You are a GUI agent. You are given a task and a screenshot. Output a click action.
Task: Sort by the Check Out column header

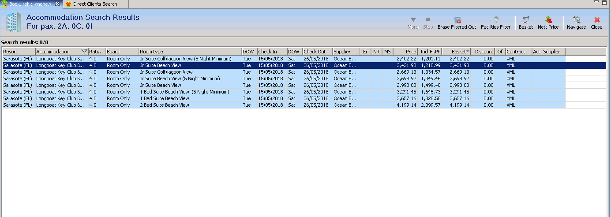318,52
